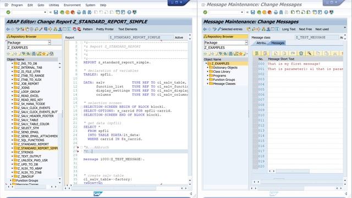
Task: Click green Back icon in ABAP Editor toolbar
Action: click(62, 12)
